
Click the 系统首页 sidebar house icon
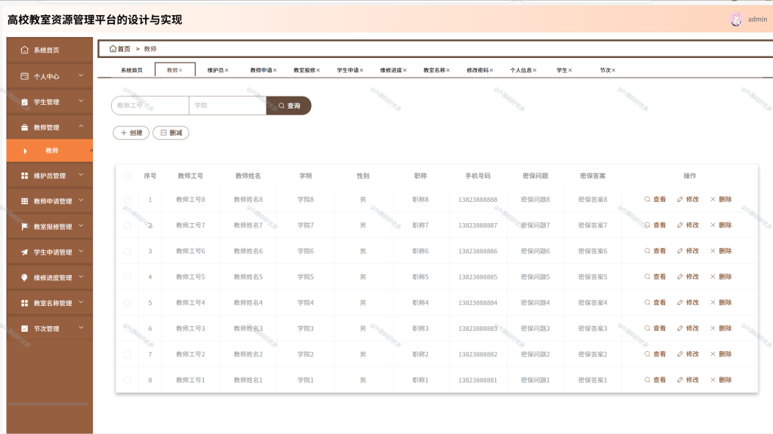tap(24, 50)
